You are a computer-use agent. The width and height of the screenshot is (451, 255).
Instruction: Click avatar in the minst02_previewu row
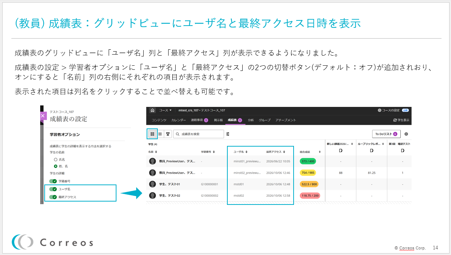[153, 173]
